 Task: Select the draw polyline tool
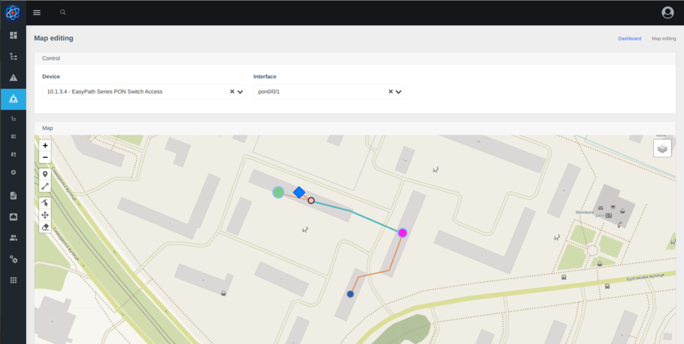45,186
